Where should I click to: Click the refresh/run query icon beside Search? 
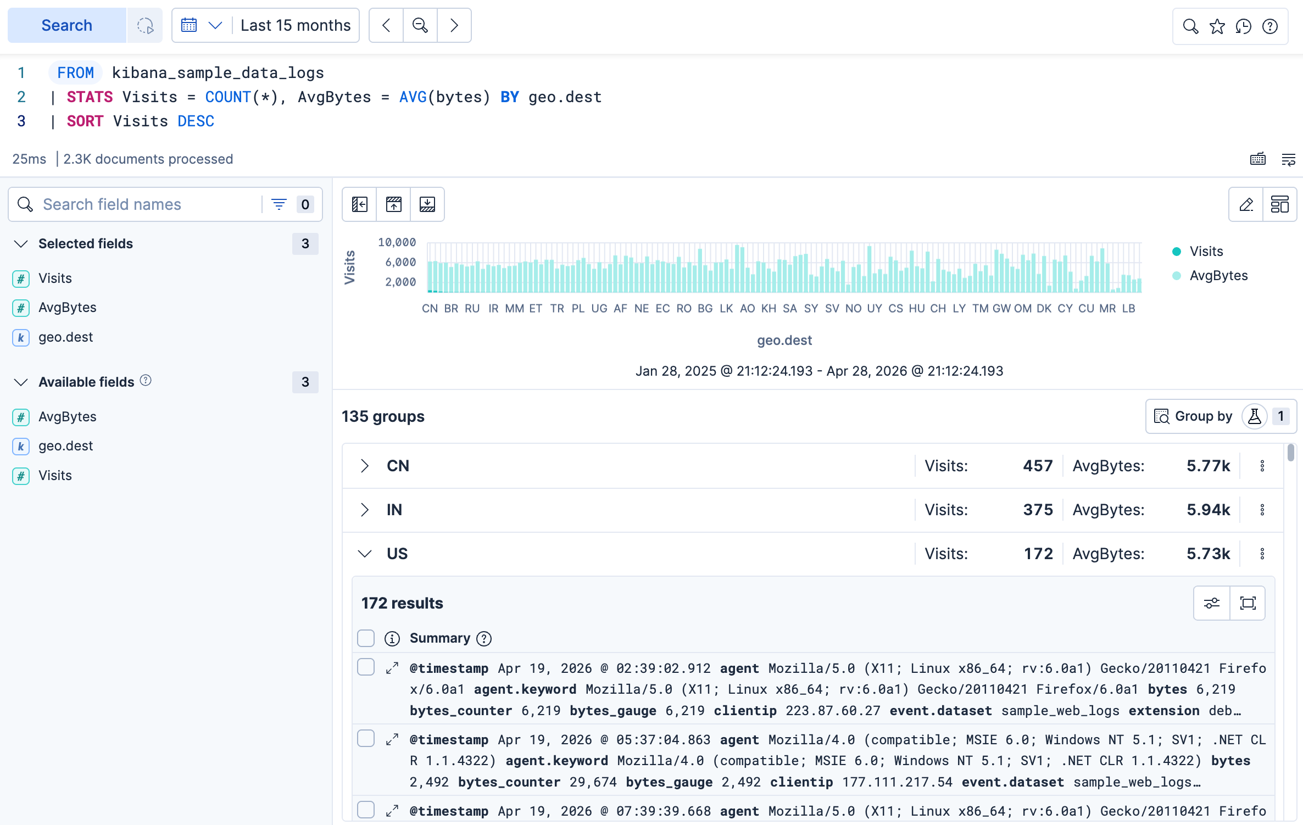click(145, 25)
